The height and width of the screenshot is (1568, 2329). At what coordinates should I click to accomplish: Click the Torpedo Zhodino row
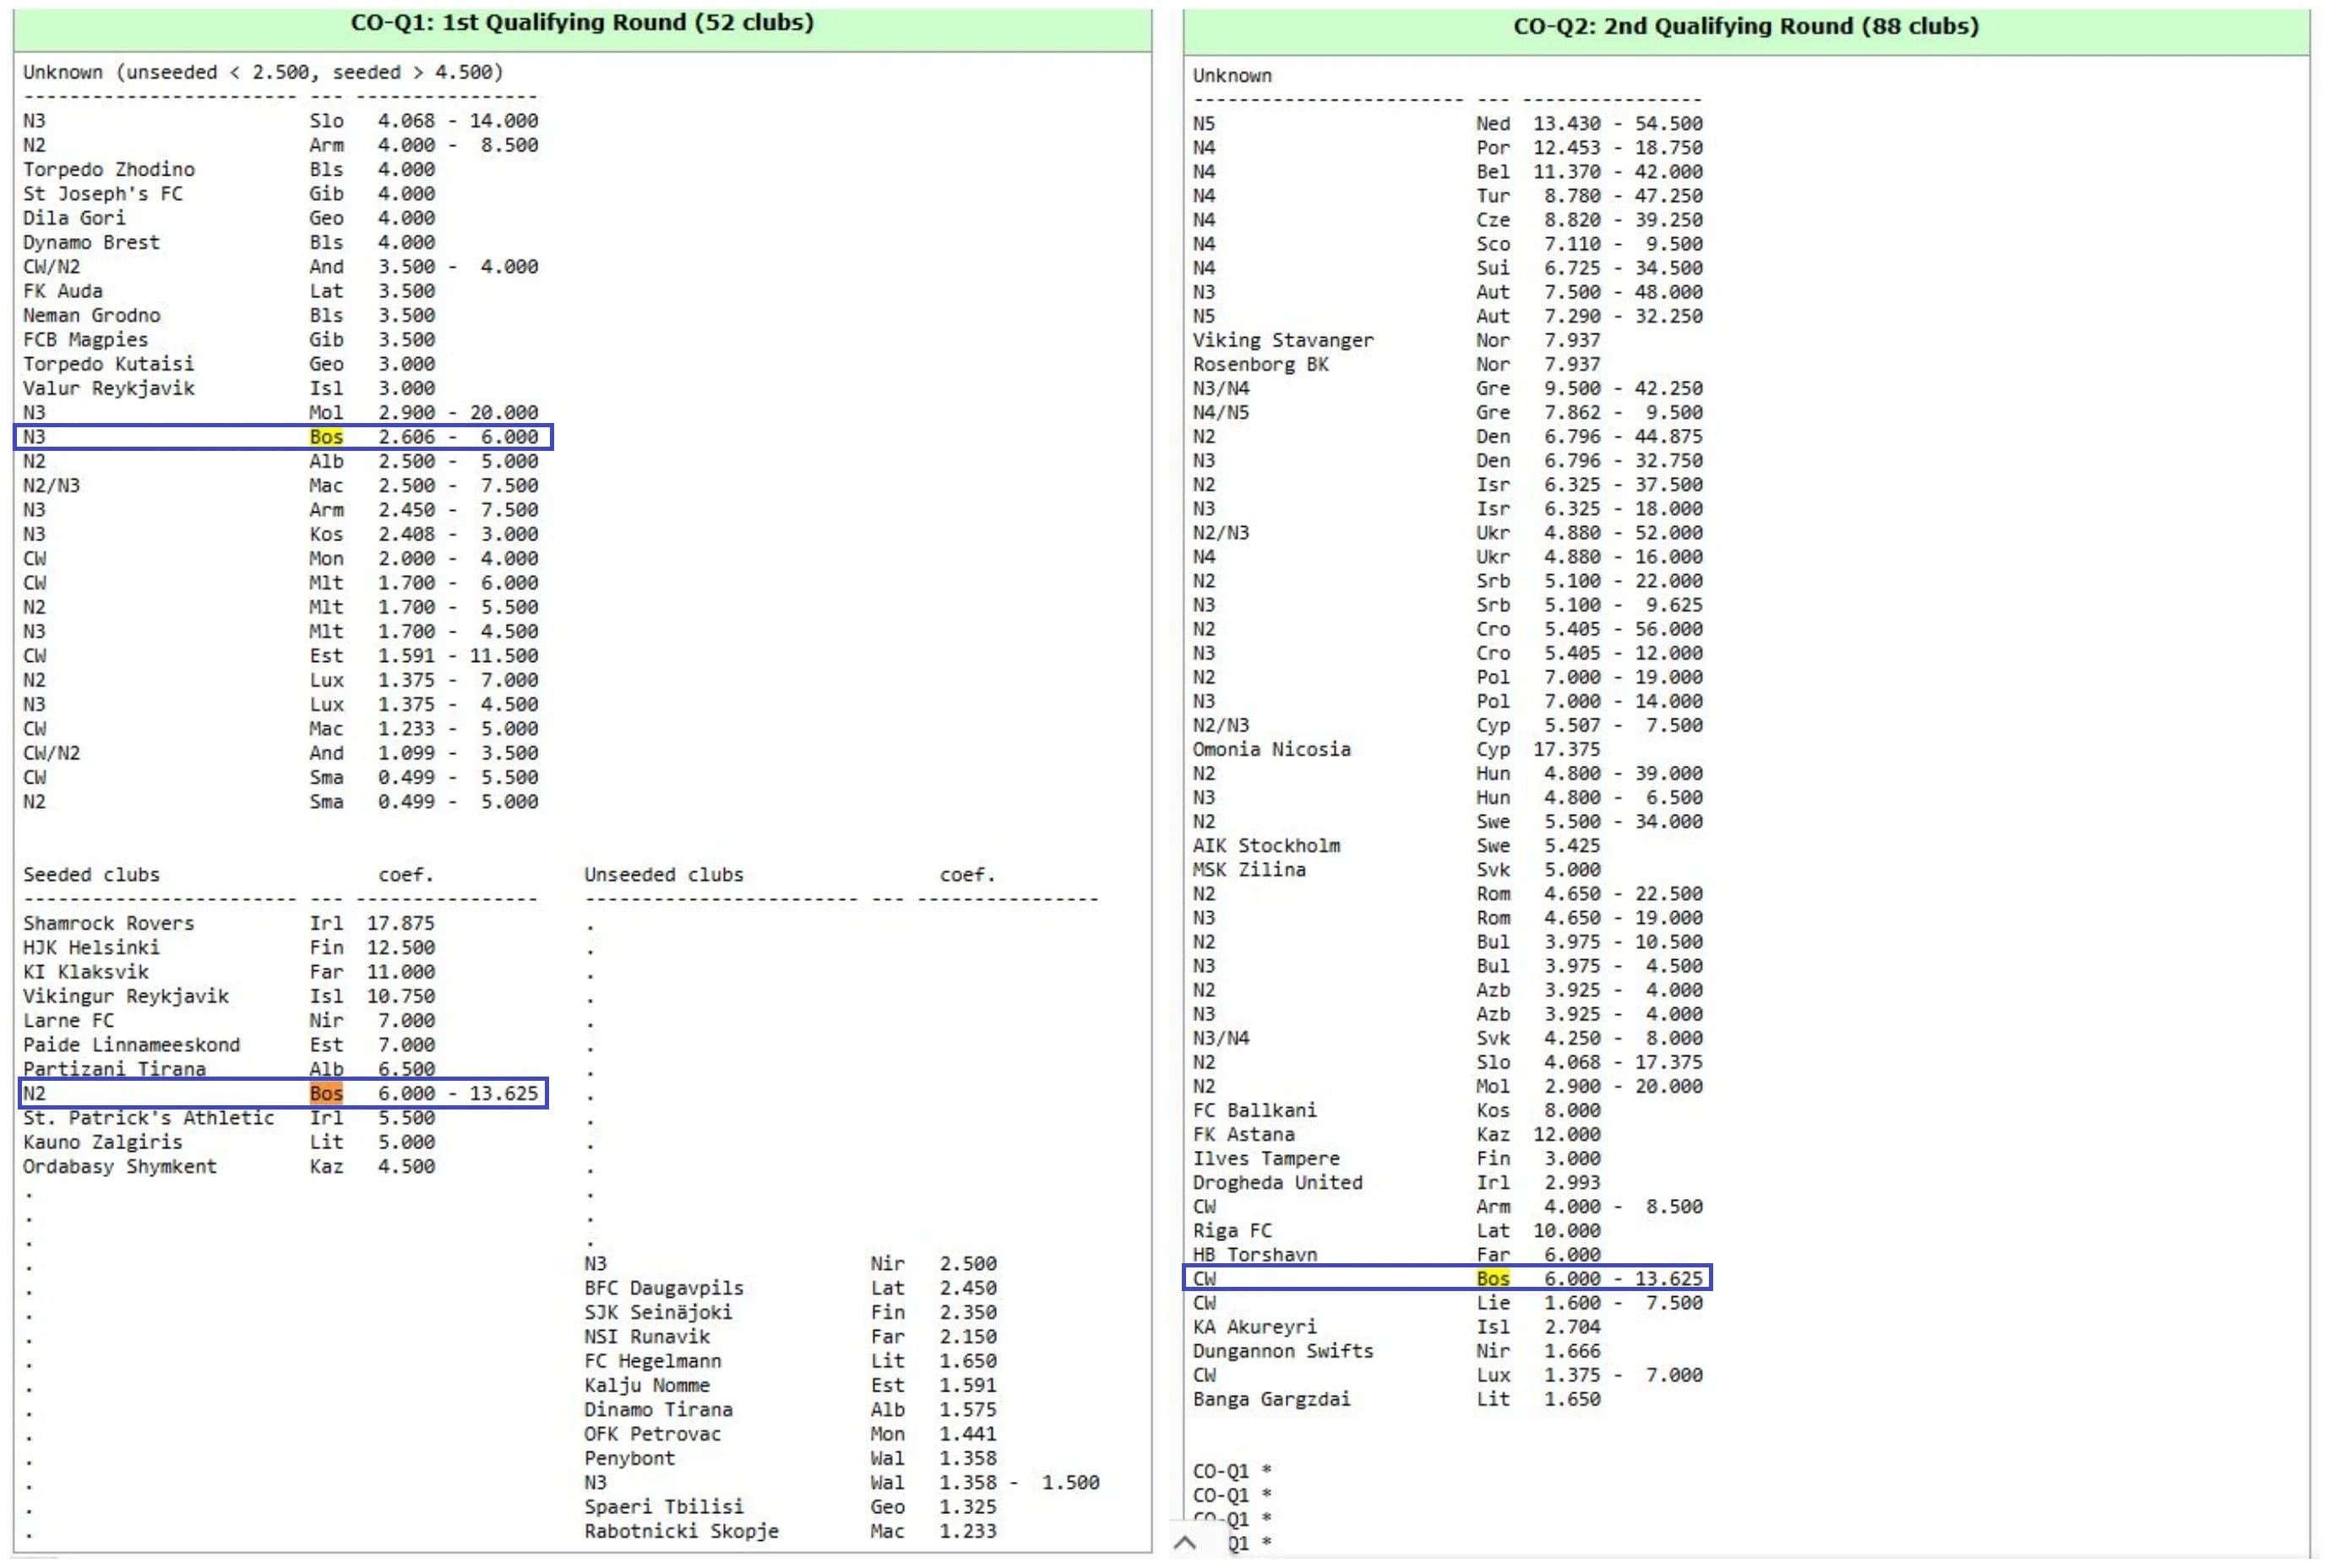coord(229,169)
